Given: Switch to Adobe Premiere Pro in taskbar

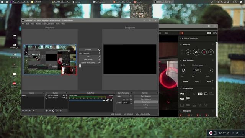Looking at the screenshot, I should tap(20, 2).
